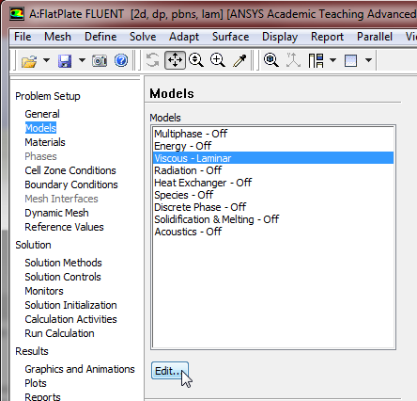Click the Problem Setup heading
The image size is (417, 401).
[48, 96]
